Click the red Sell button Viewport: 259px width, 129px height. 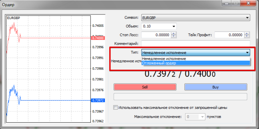point(145,87)
